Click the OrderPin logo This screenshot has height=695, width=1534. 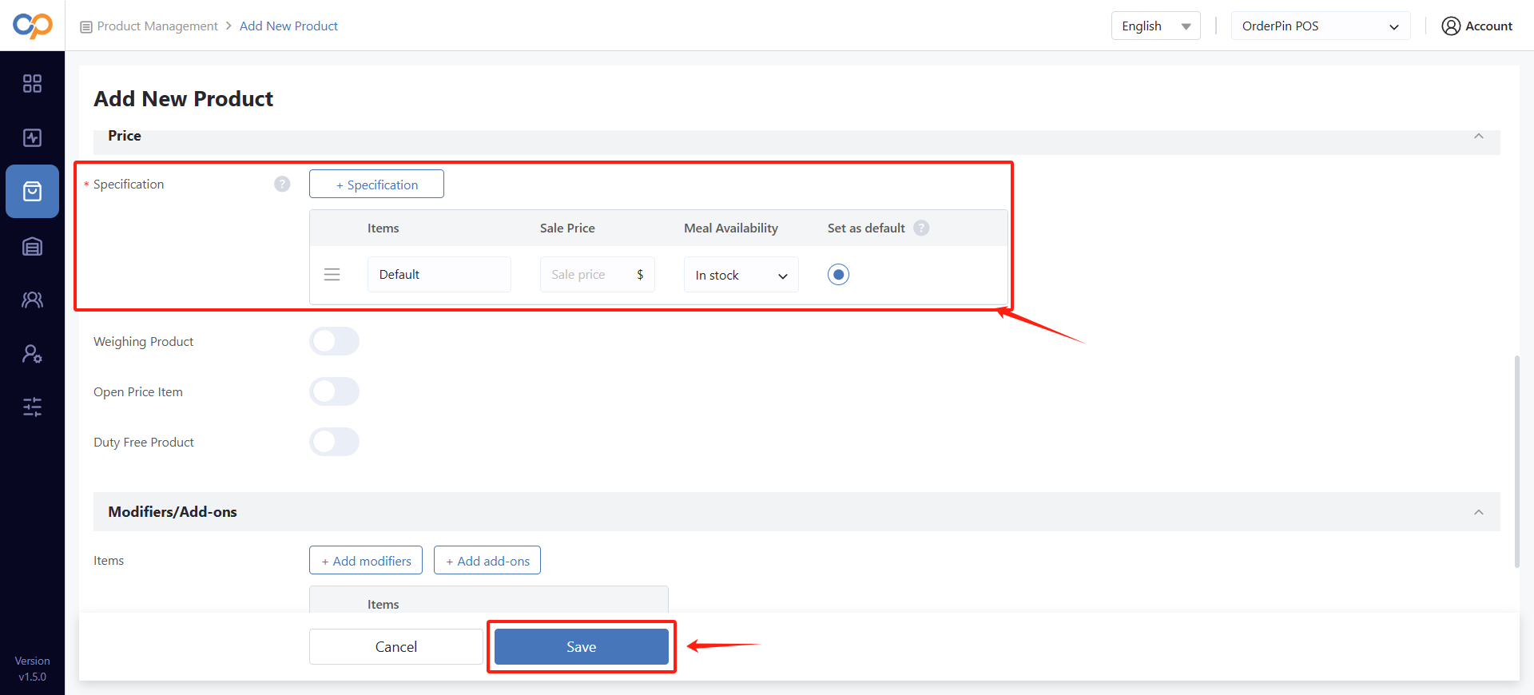pyautogui.click(x=33, y=26)
